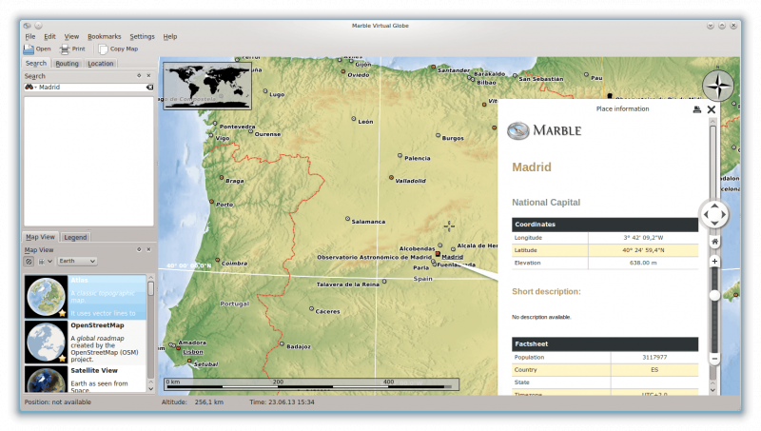Select the Search tab
This screenshot has height=431, width=761.
[36, 64]
